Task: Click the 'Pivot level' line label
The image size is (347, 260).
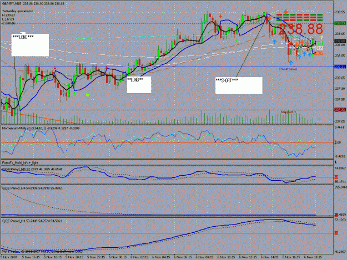Action: pyautogui.click(x=288, y=69)
